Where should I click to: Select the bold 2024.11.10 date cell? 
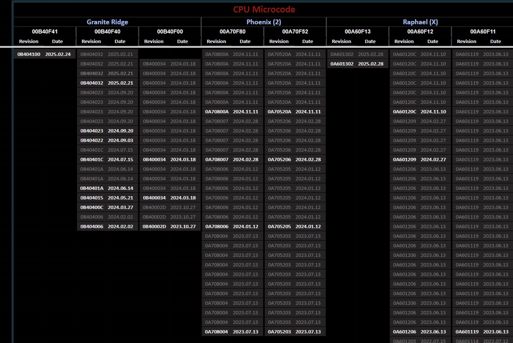[x=433, y=112]
